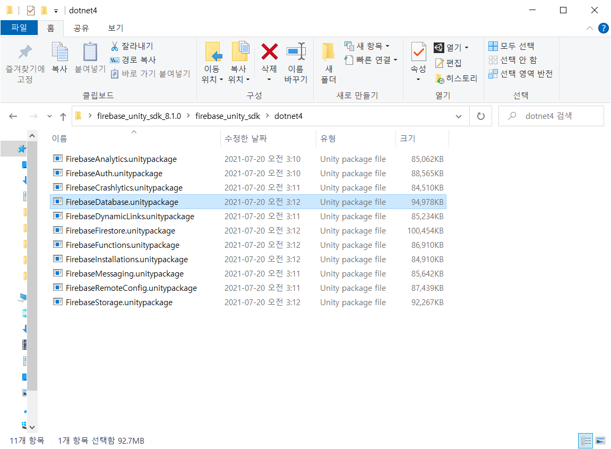Go back with the left arrow
The width and height of the screenshot is (611, 449).
pos(13,116)
